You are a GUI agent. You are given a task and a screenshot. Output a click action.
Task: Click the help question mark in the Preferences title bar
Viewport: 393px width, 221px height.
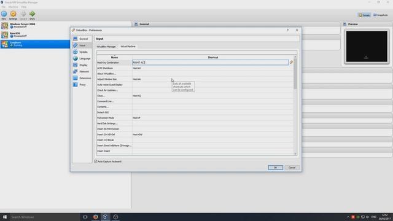pyautogui.click(x=288, y=30)
